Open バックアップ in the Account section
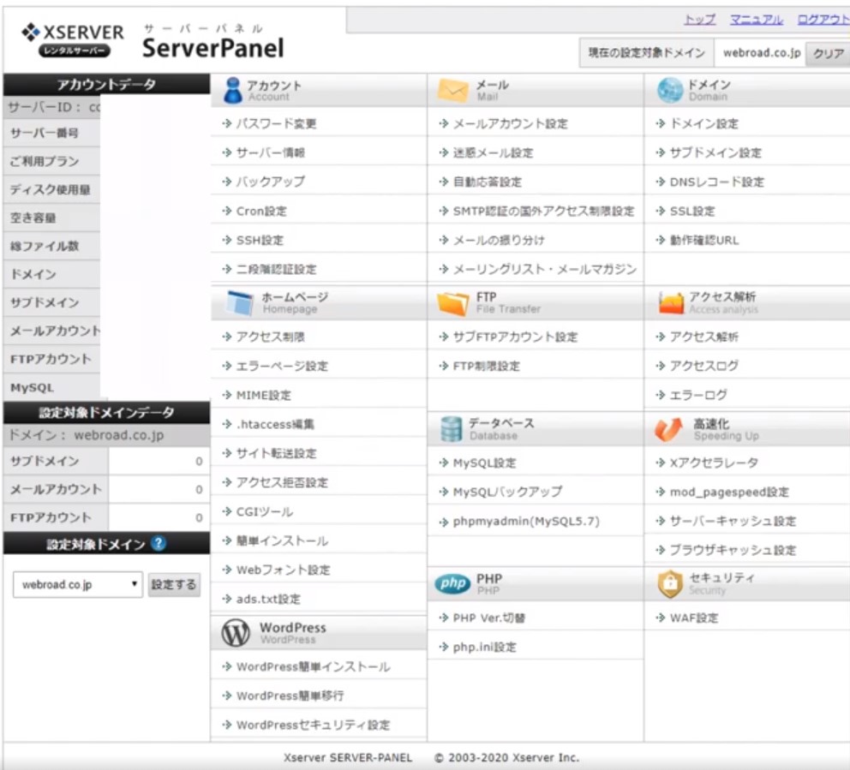850x770 pixels. tap(271, 182)
